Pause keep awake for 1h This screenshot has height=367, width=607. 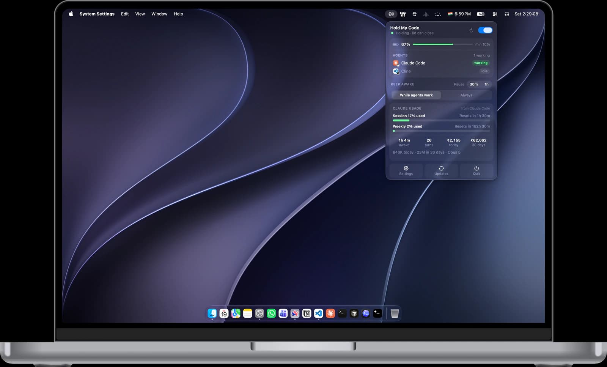pos(486,84)
